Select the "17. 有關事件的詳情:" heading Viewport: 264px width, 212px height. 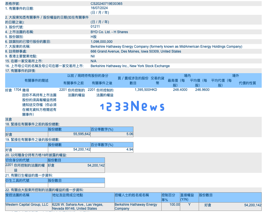click(x=20, y=71)
